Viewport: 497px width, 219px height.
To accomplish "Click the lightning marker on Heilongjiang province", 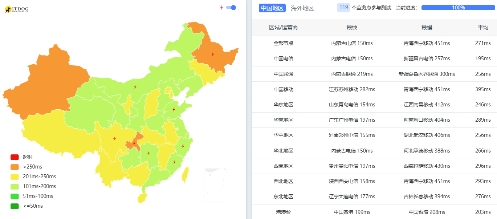I will (x=213, y=54).
